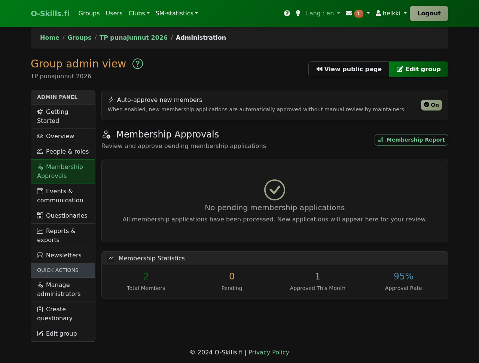Follow the Privacy Policy footer link
Screen dimensions: 479x363
pyautogui.click(x=269, y=353)
